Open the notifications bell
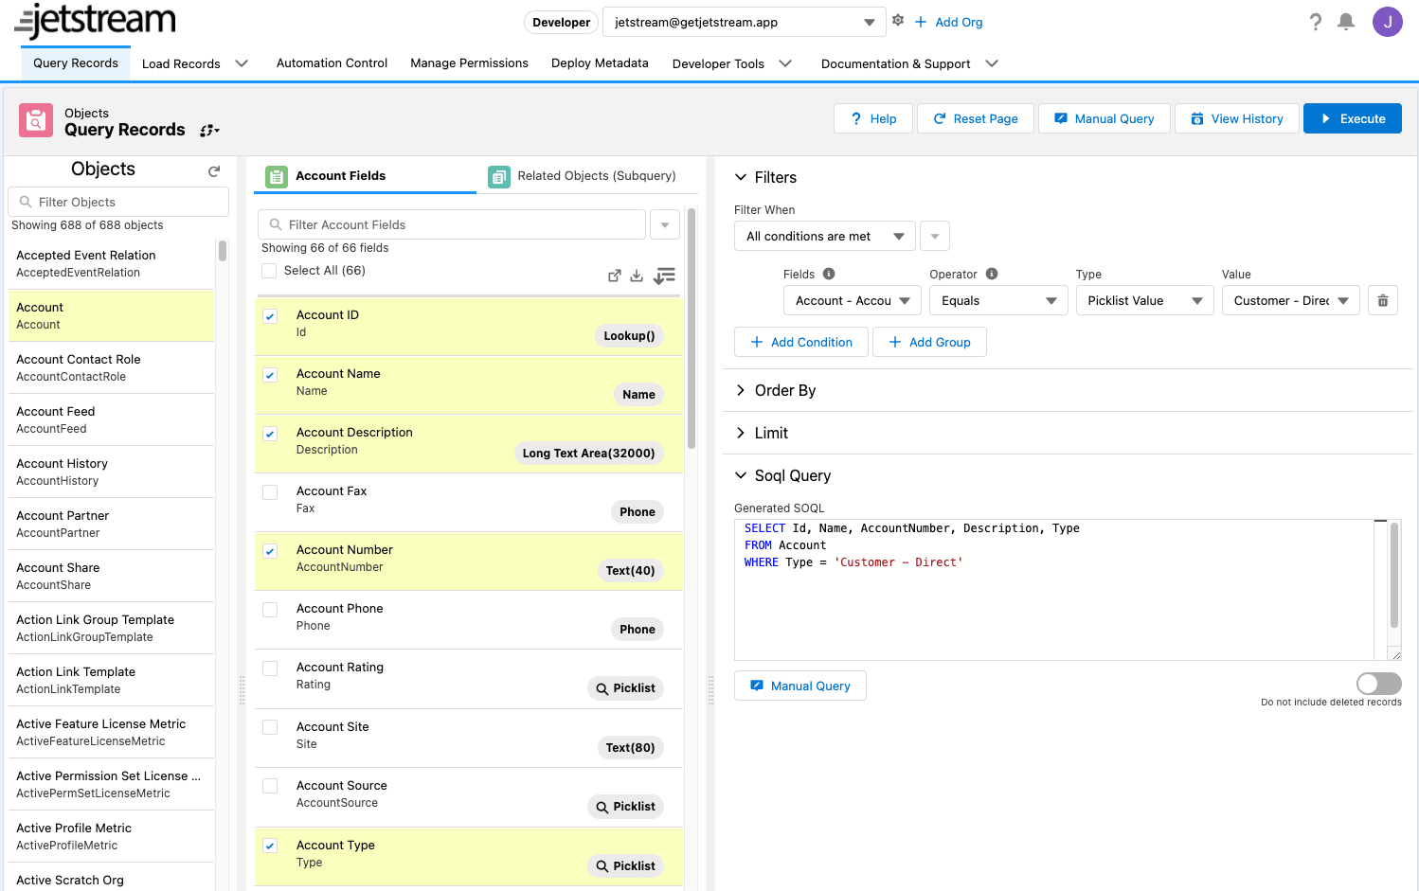The image size is (1419, 891). (x=1345, y=22)
